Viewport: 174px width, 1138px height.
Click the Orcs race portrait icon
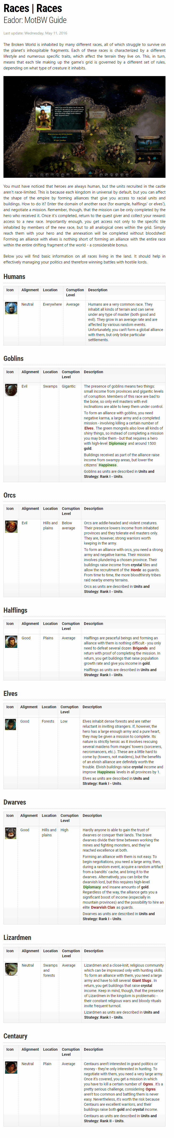point(11,526)
